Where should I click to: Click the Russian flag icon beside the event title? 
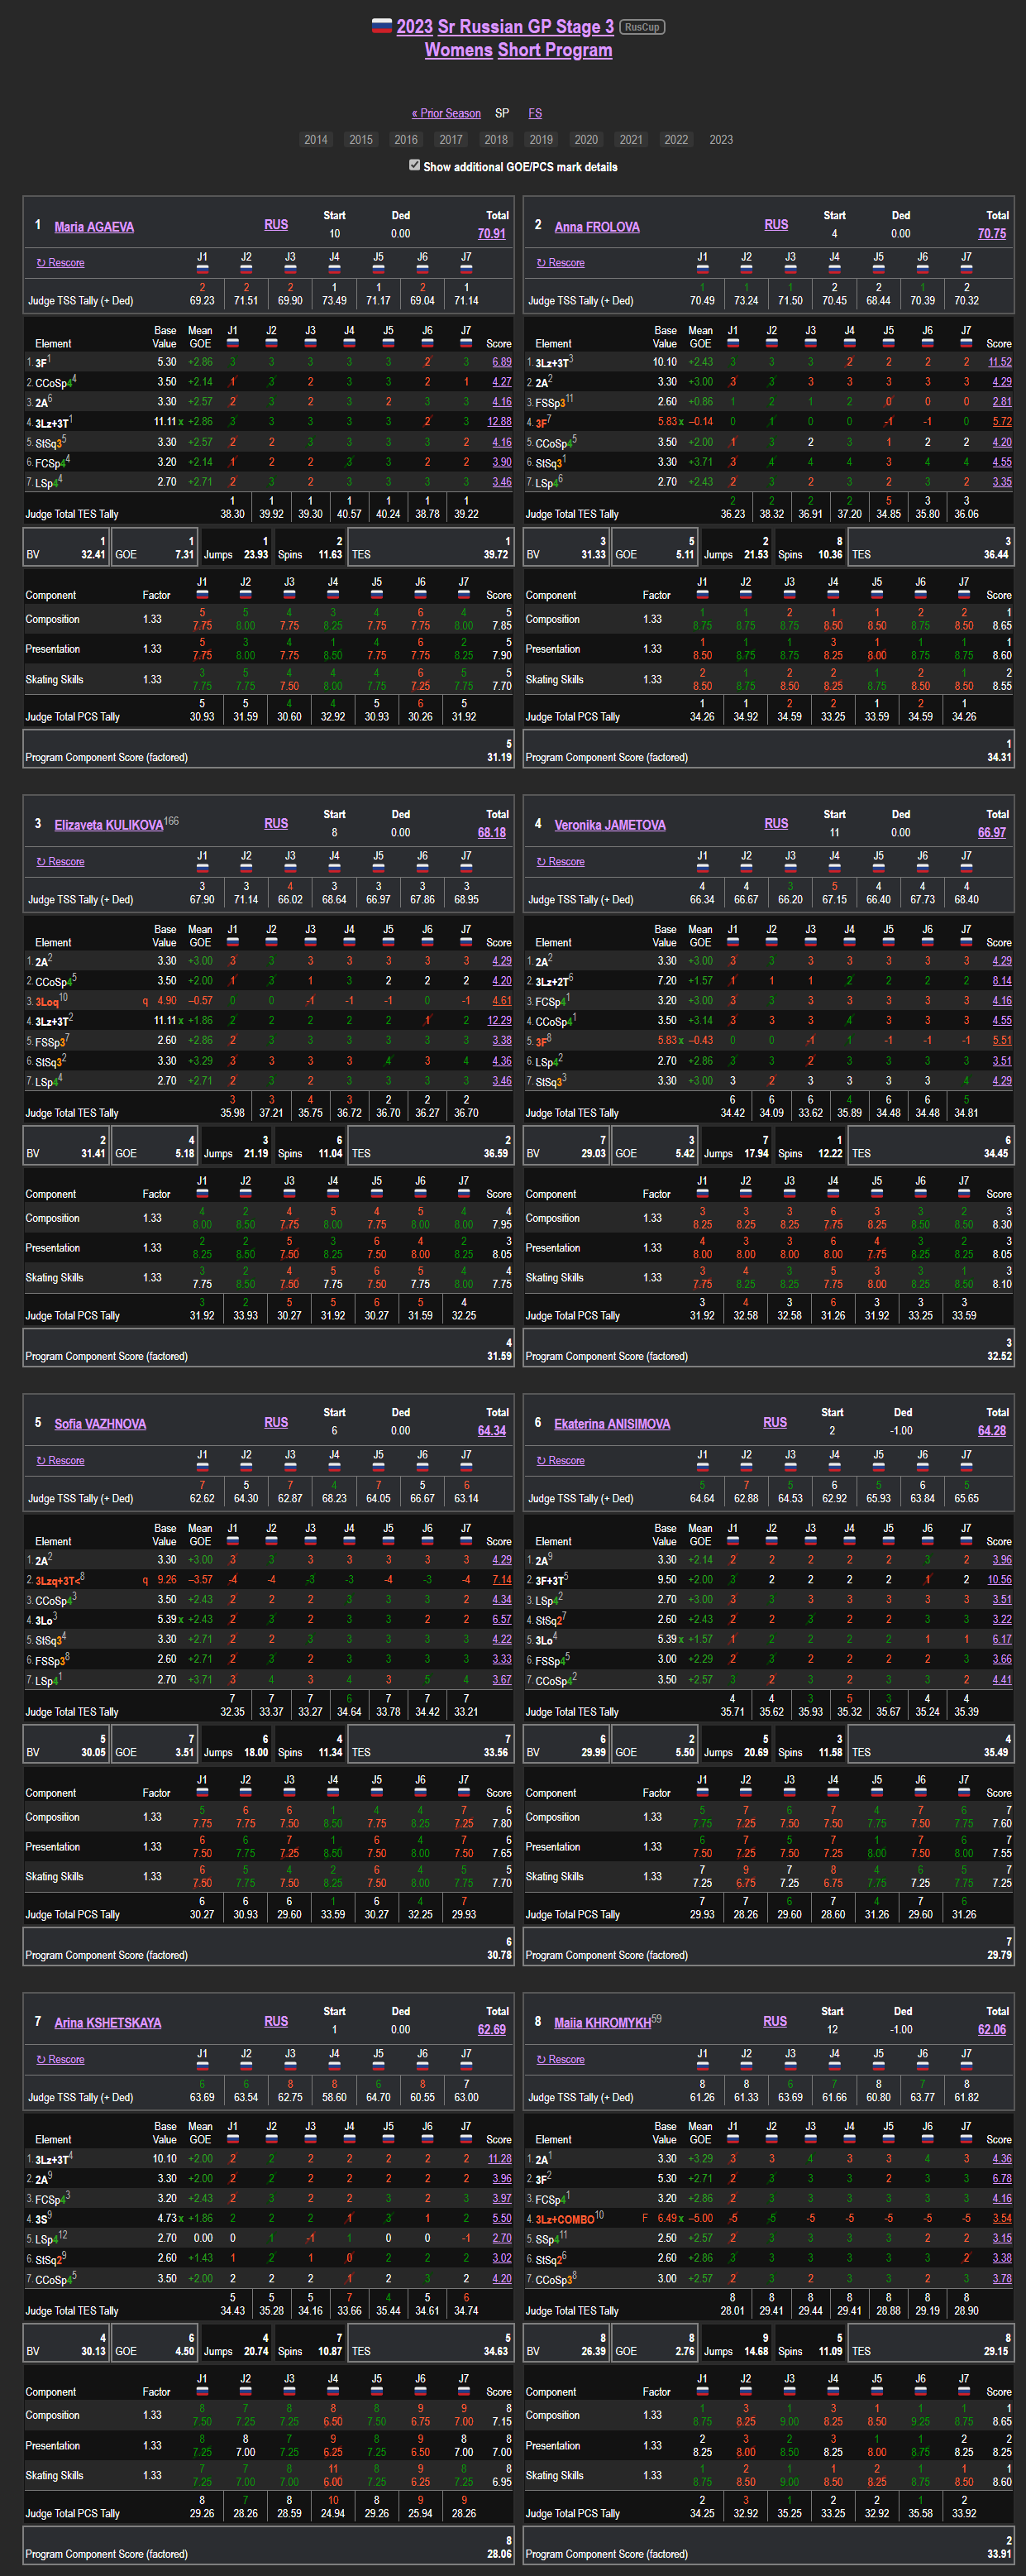(x=382, y=26)
